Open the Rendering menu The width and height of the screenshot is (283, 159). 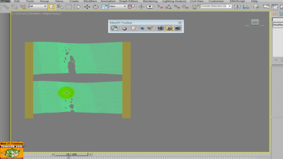click(x=150, y=1)
